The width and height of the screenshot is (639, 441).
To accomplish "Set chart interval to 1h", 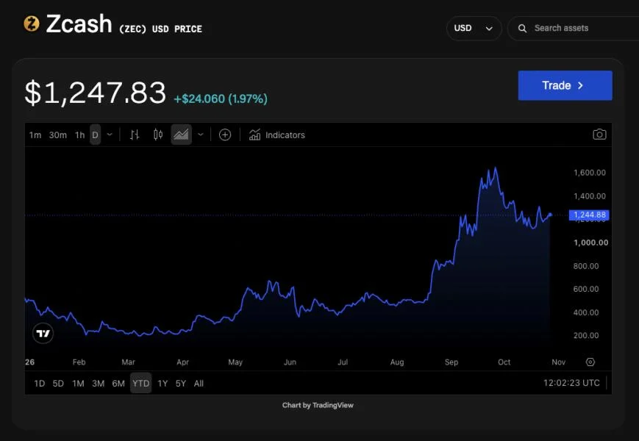I will click(x=79, y=135).
